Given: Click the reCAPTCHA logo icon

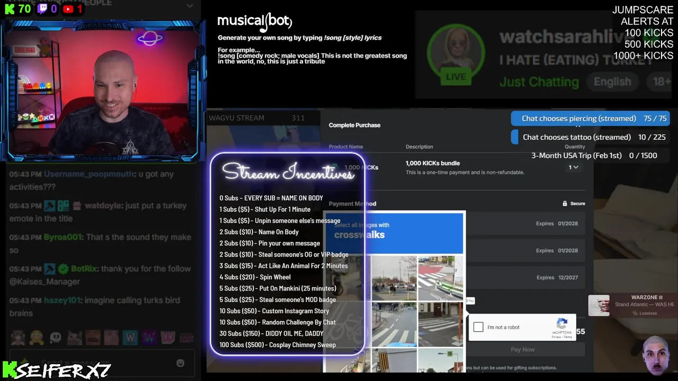Looking at the screenshot, I should coord(562,324).
